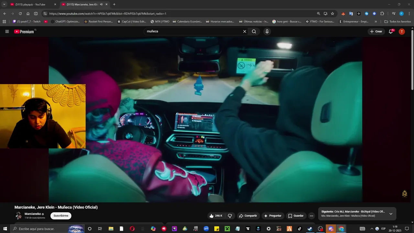The image size is (414, 233).
Task: Show hidden system tray icons
Action: 372,229
